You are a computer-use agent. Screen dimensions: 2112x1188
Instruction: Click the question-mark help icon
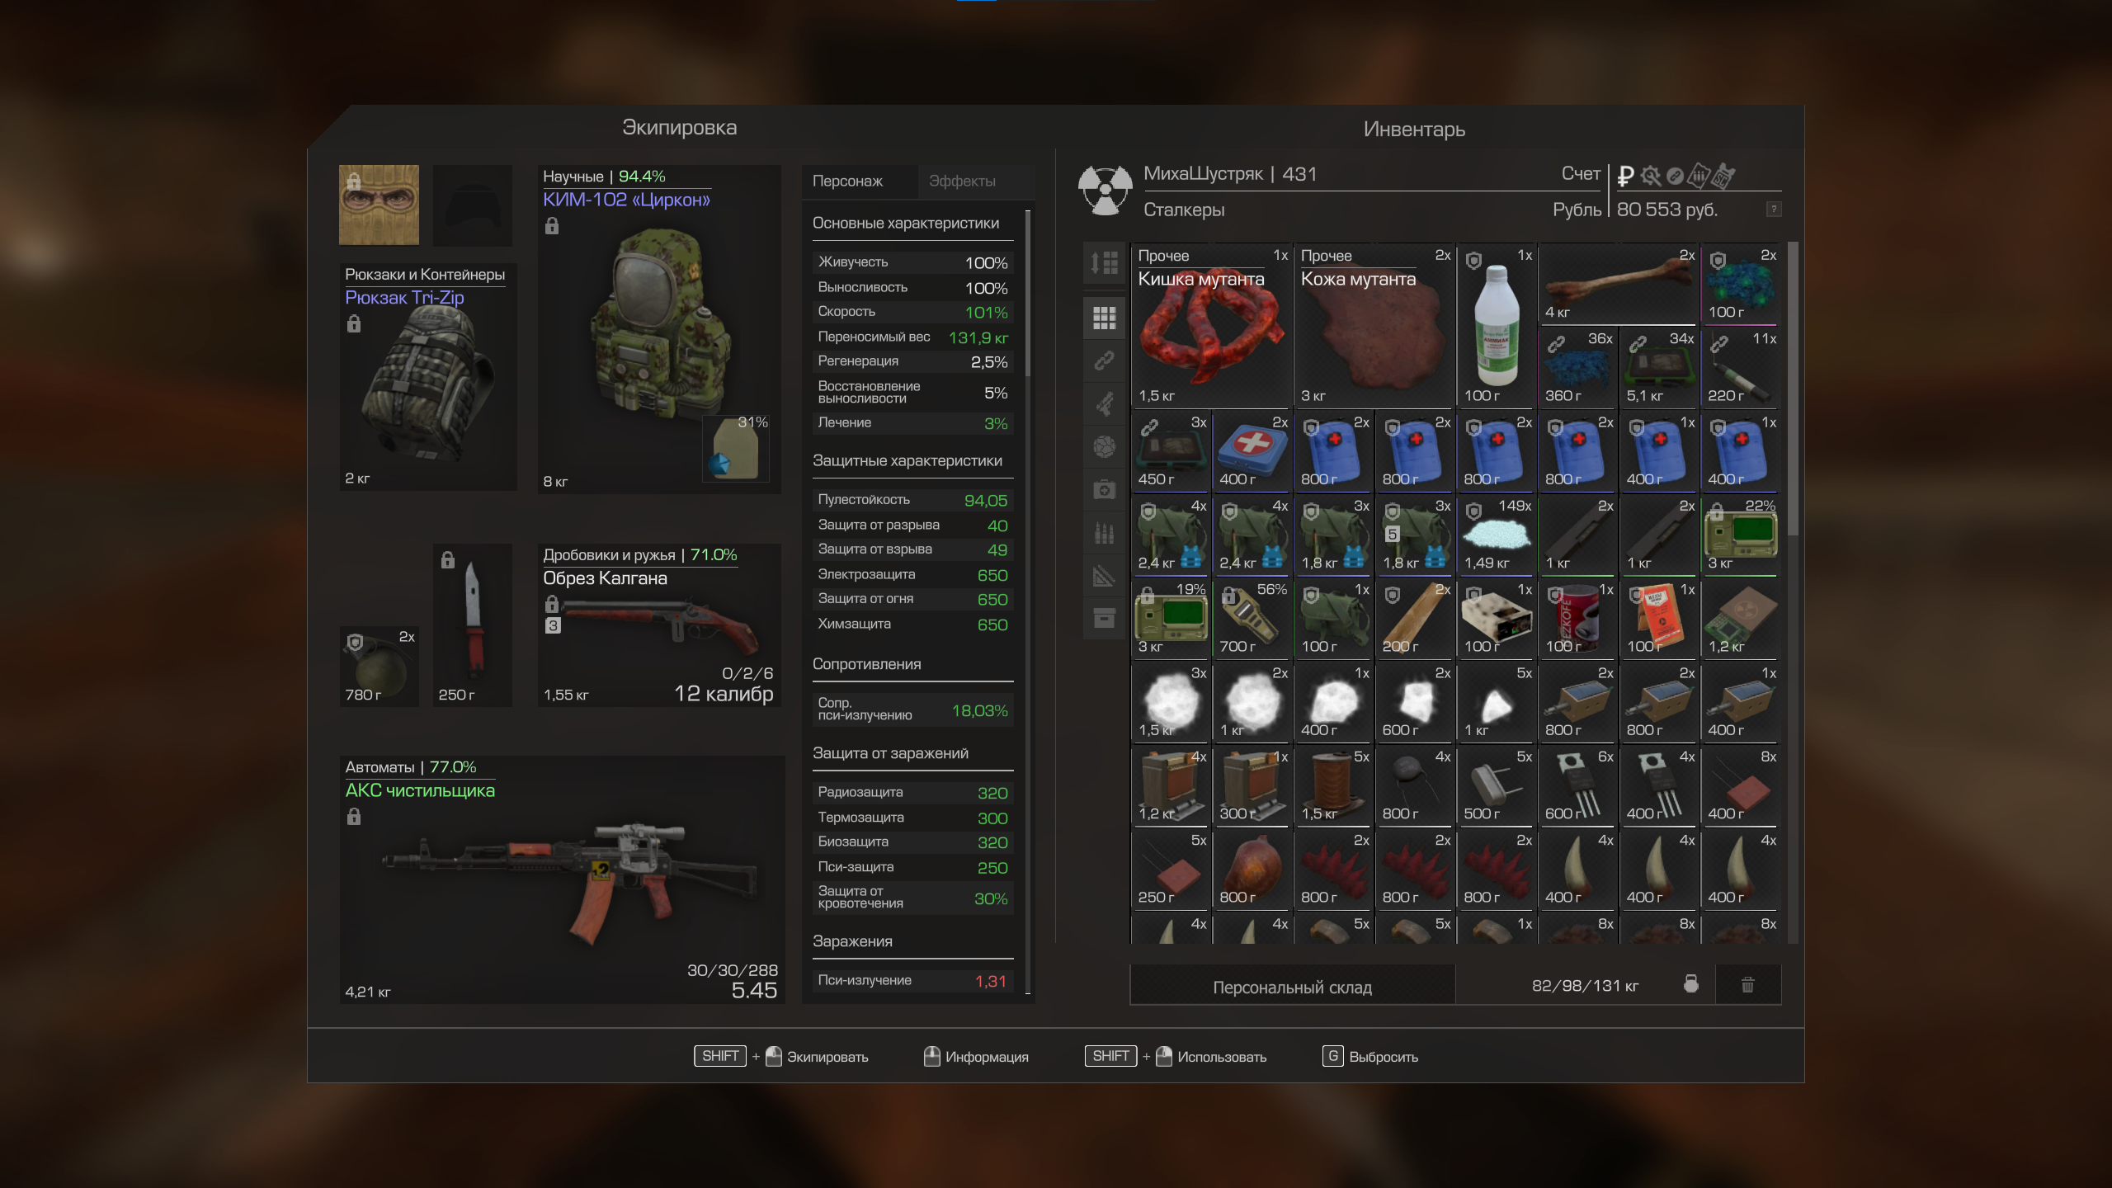tap(1773, 210)
